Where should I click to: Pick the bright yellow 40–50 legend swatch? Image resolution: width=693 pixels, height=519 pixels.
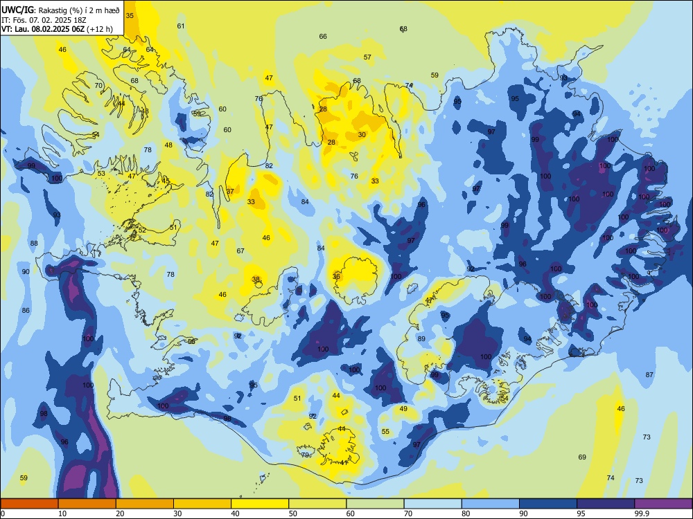pyautogui.click(x=260, y=504)
